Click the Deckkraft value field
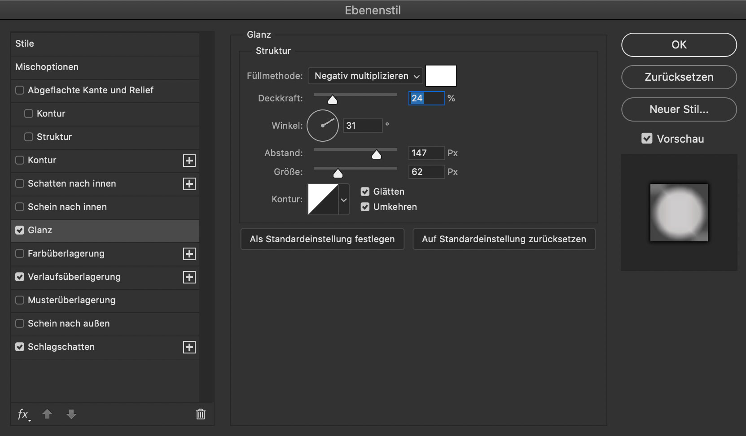The width and height of the screenshot is (746, 436). 426,98
